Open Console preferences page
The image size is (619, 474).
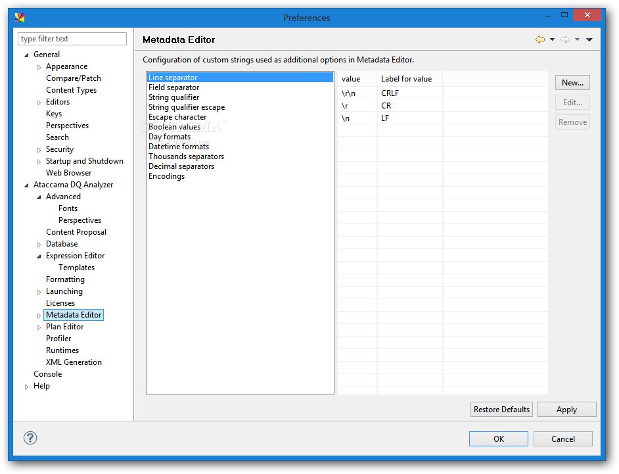(x=48, y=375)
